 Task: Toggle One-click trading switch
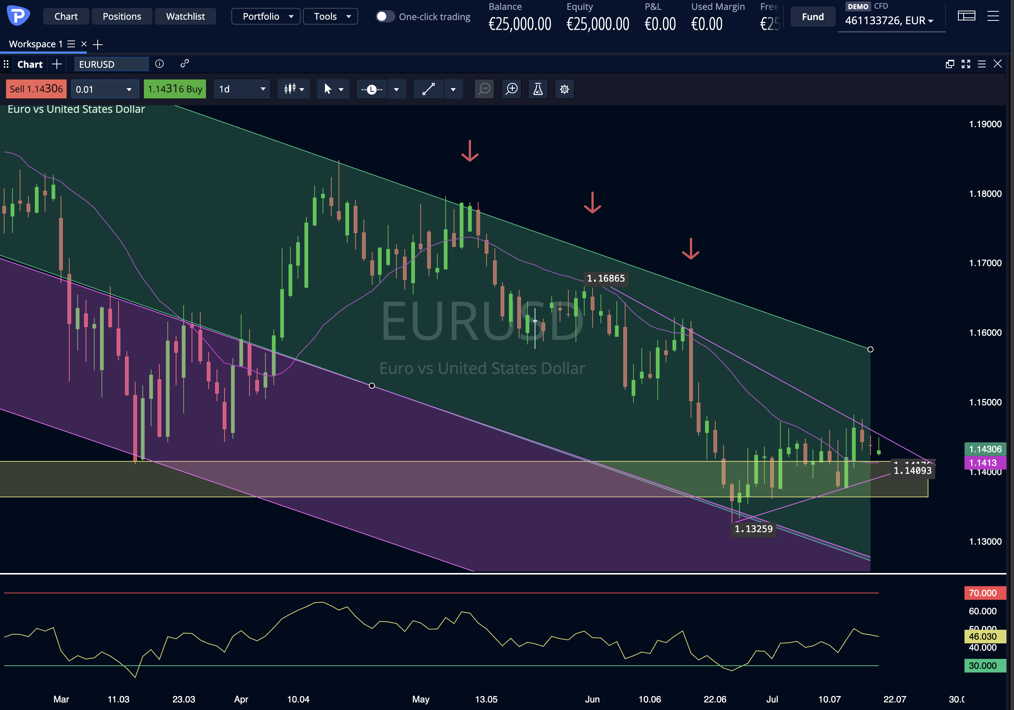click(385, 16)
